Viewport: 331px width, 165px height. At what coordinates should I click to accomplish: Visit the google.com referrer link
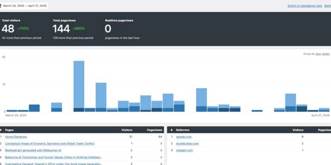[x=184, y=137]
